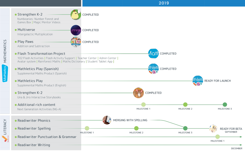This screenshot has height=151, width=245.
Task: Click the SEPTEMBER date label
Action: (231, 132)
